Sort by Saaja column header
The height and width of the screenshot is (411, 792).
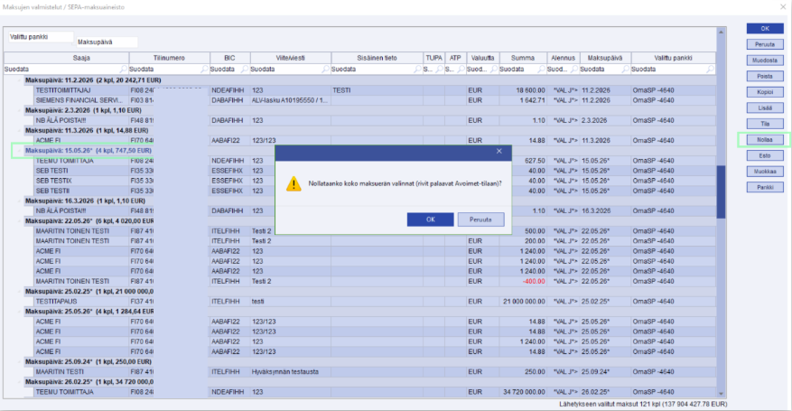tap(67, 58)
